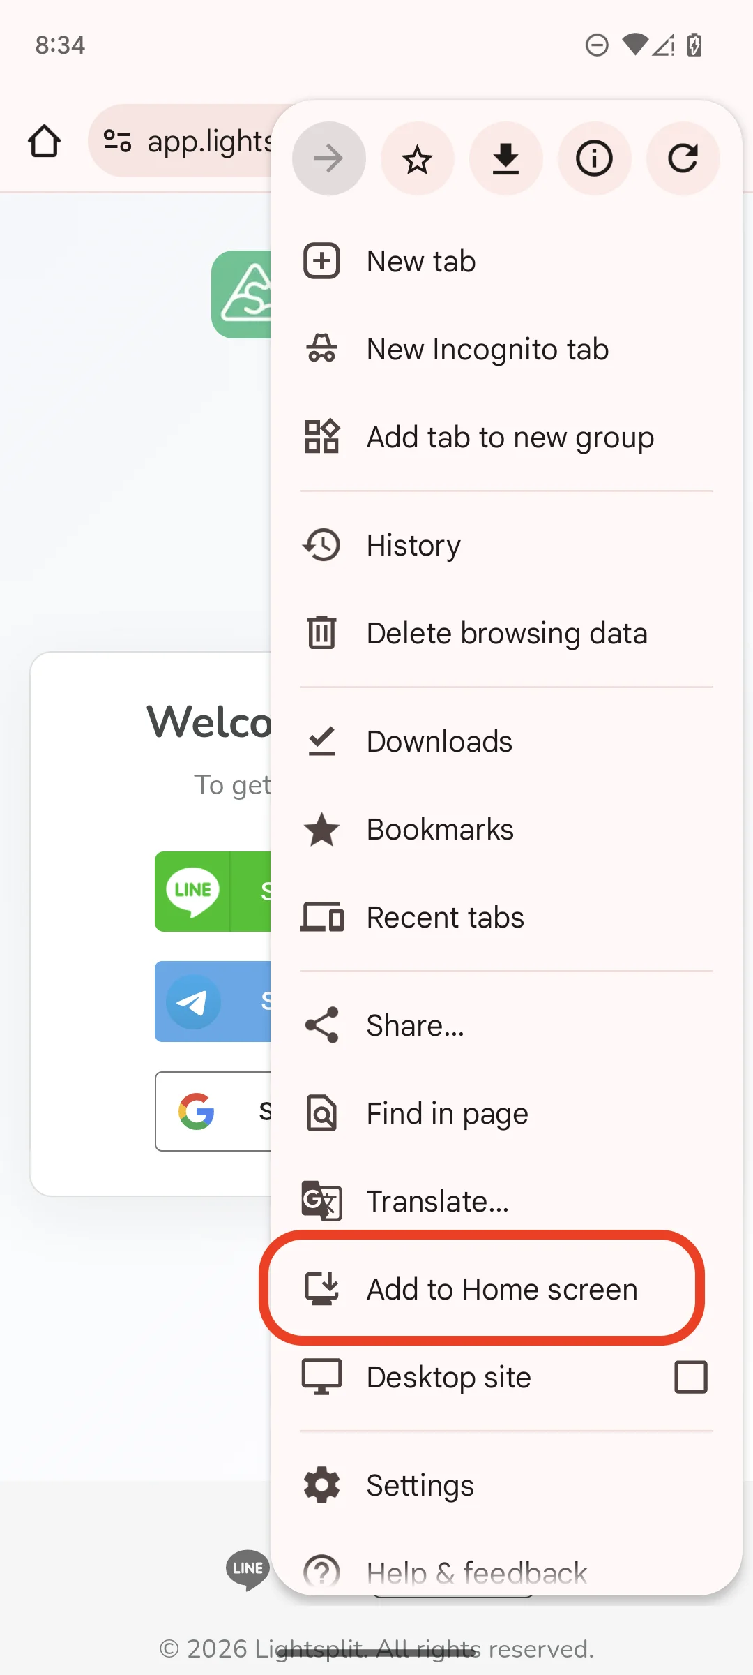Open New Incognito tab
This screenshot has height=1675, width=753.
coord(487,349)
